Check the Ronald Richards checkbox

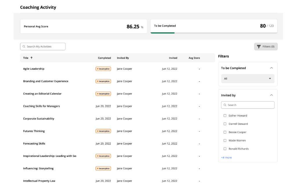225,149
